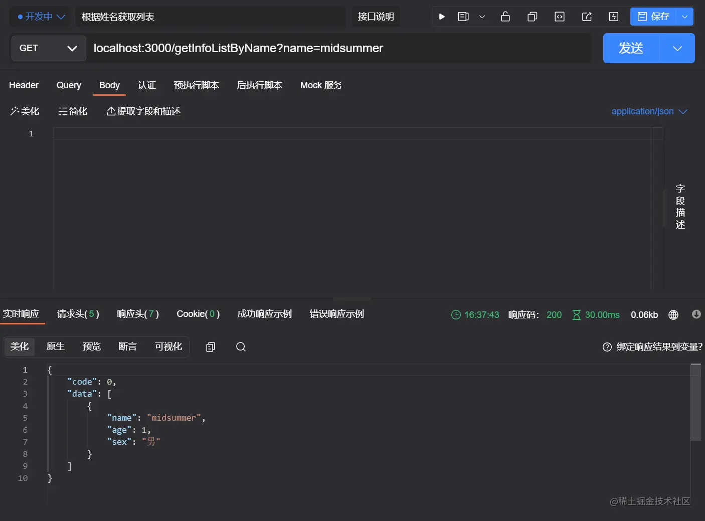
Task: Switch response view to 可视化
Action: pos(168,346)
